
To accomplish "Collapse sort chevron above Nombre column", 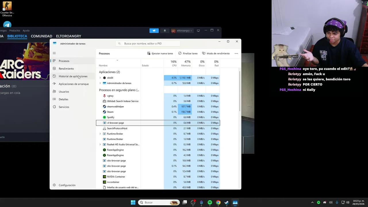I will point(117,60).
